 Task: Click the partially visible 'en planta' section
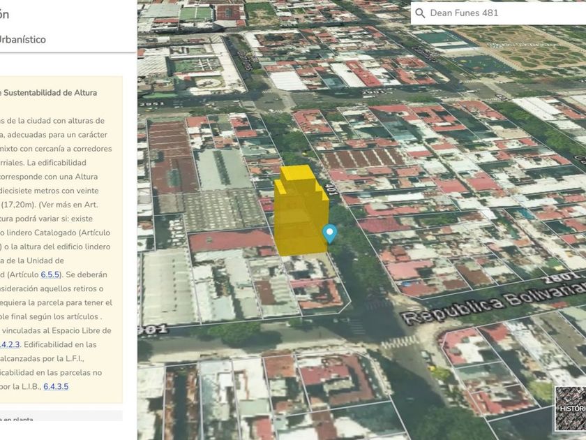point(21,418)
